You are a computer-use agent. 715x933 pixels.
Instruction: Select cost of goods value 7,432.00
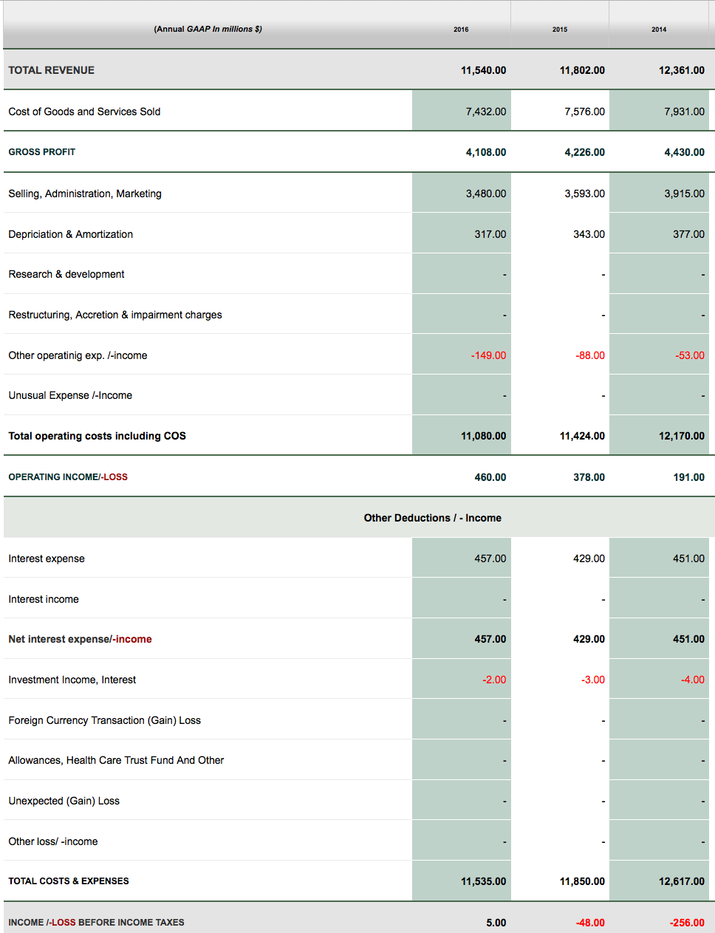point(486,112)
